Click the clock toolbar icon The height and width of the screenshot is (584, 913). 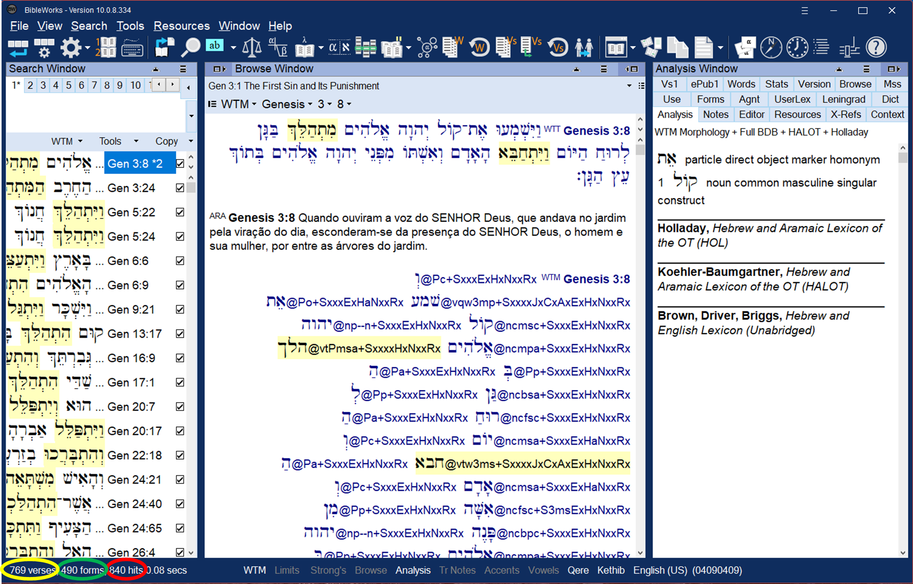click(x=797, y=48)
